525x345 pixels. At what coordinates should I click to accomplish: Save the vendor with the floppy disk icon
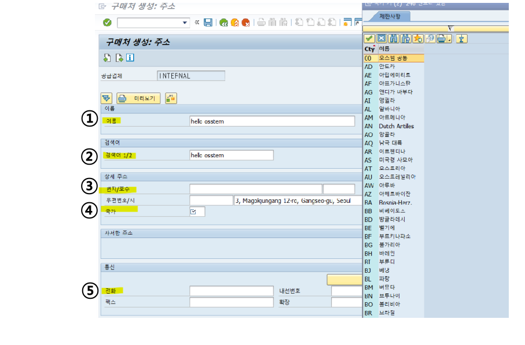tap(208, 23)
